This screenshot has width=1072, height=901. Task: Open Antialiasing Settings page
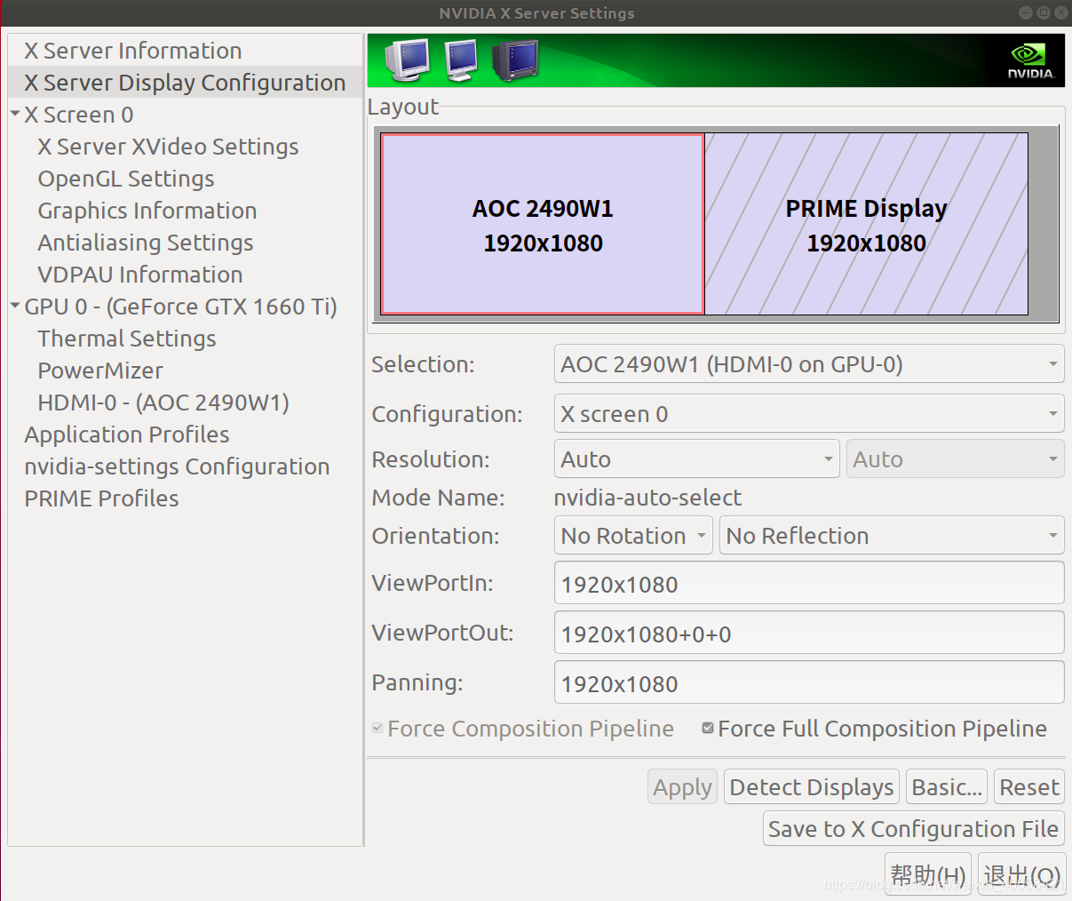point(146,243)
